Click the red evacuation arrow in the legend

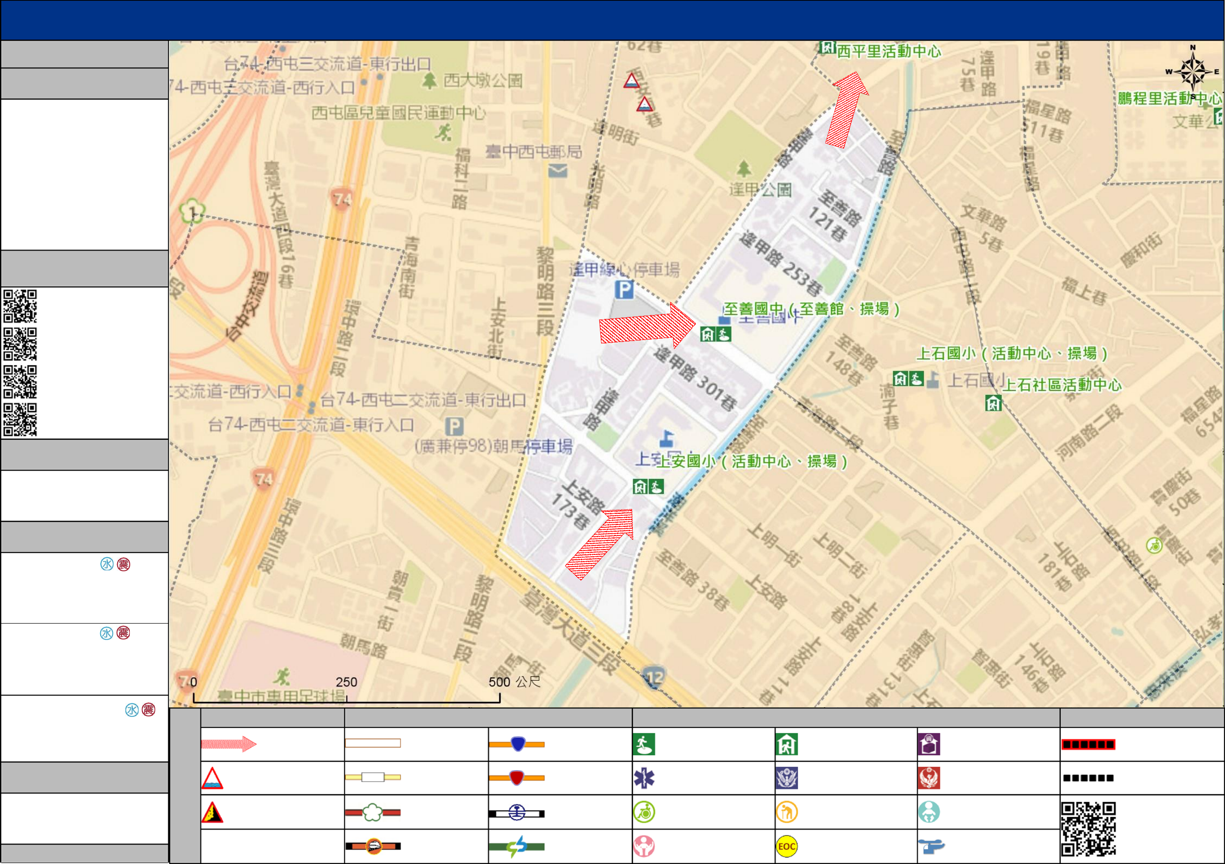229,744
